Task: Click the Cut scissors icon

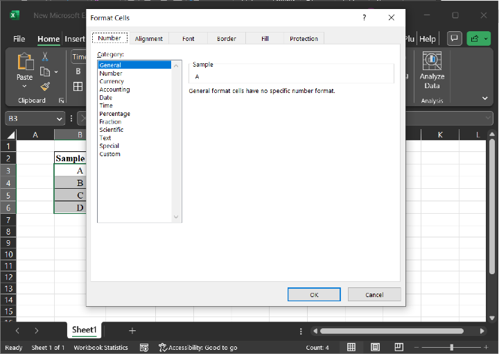Action: click(x=45, y=56)
